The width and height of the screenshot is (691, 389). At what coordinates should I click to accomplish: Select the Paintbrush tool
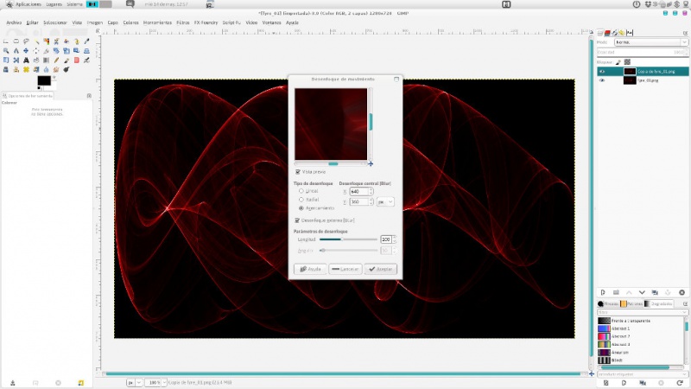[67, 60]
